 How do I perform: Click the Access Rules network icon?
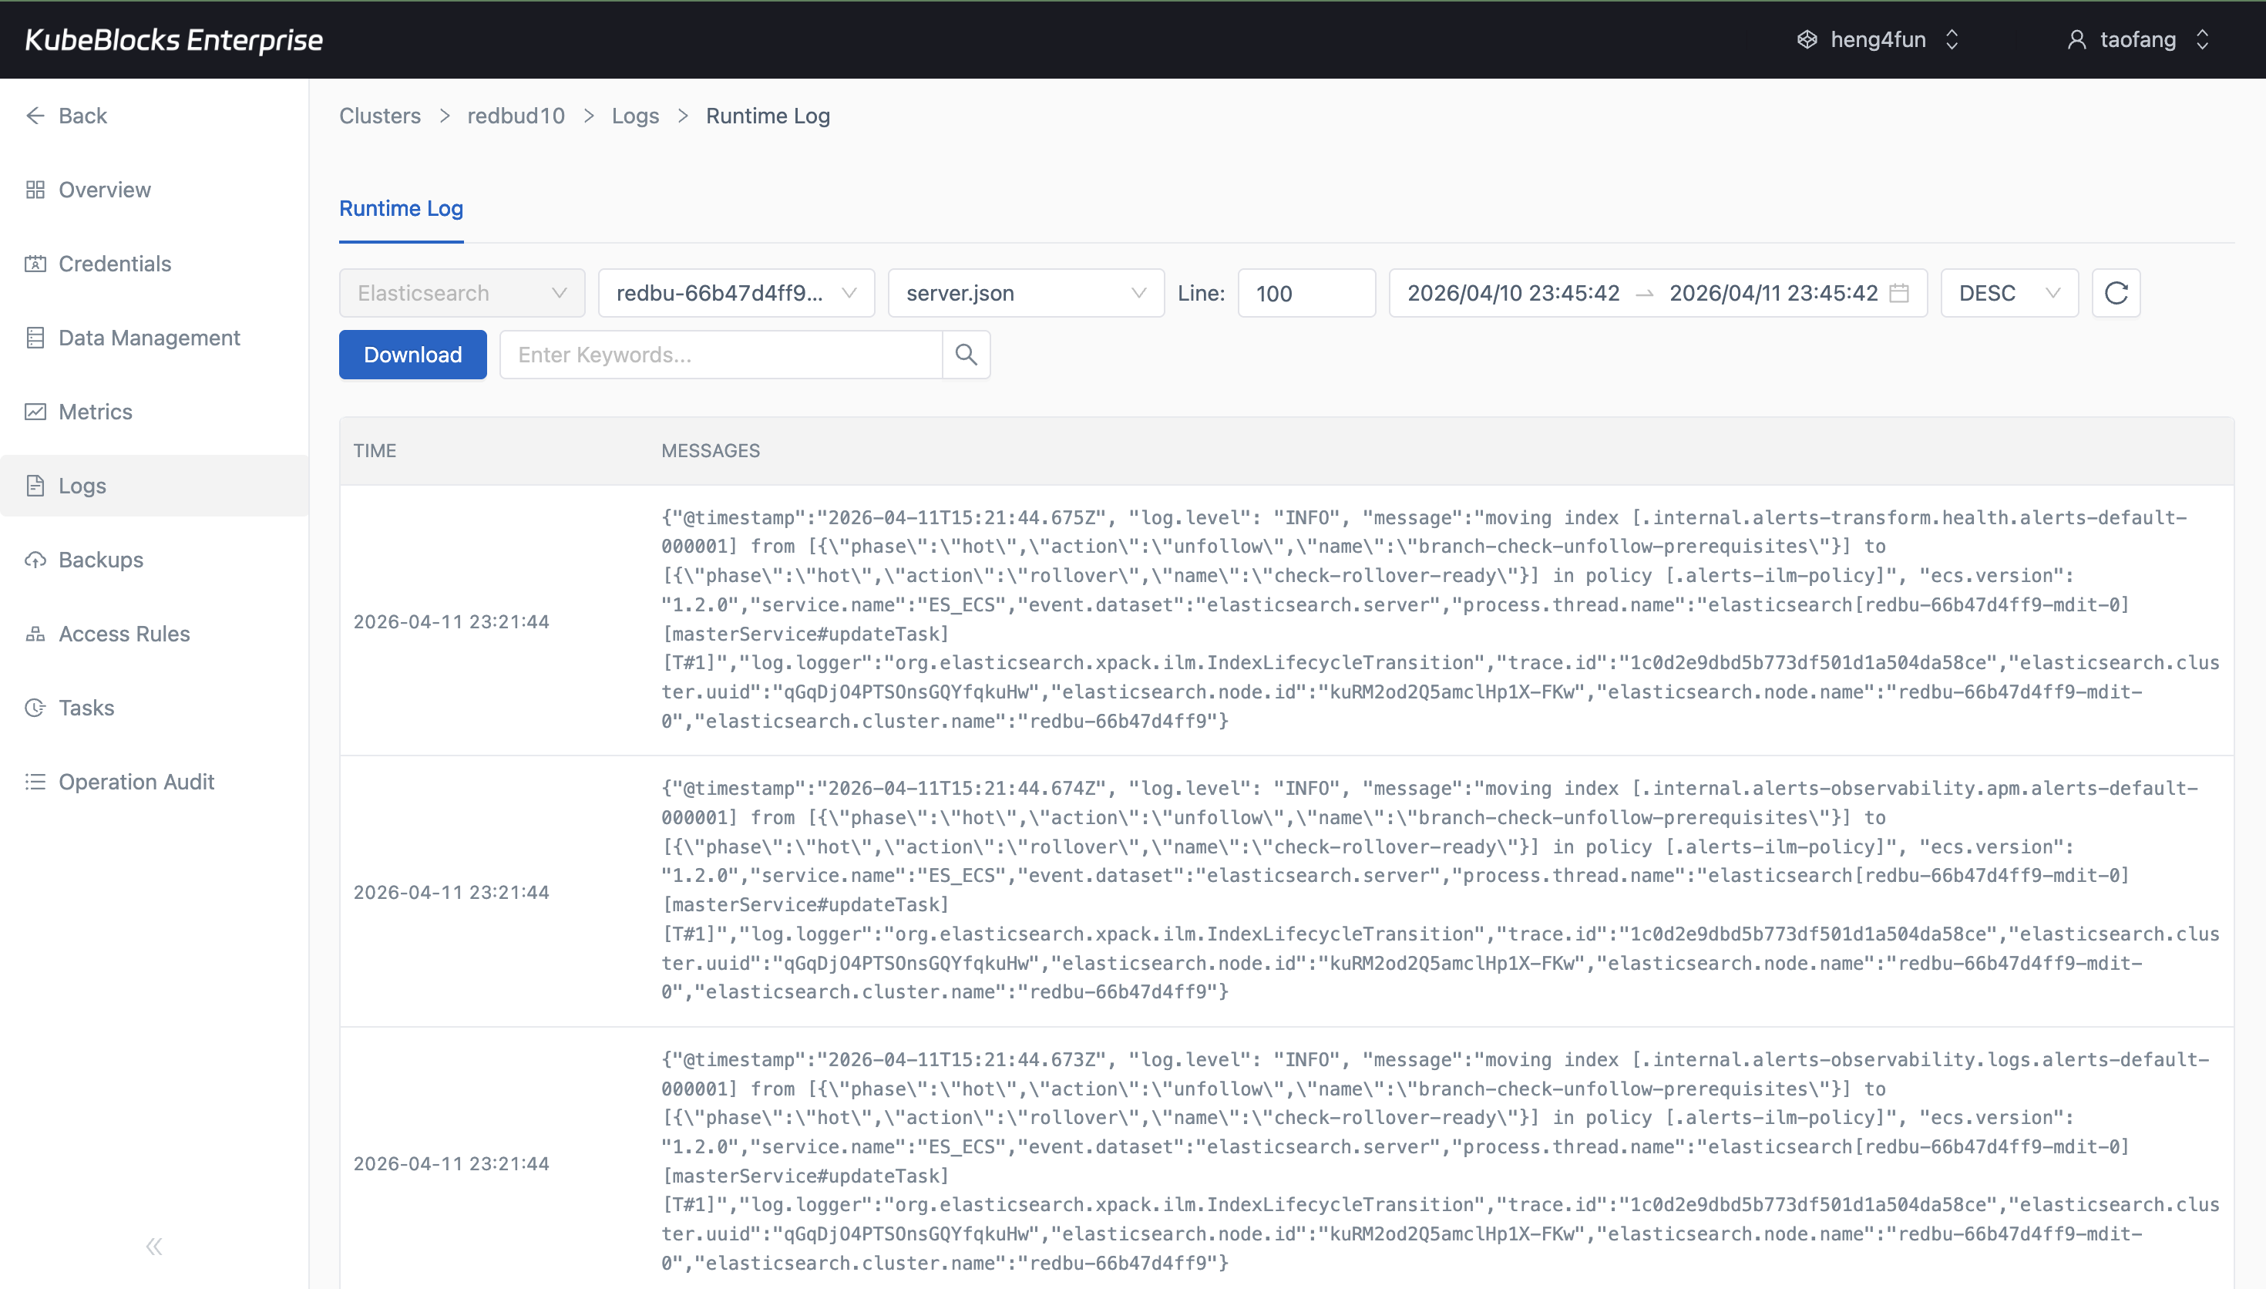[35, 634]
